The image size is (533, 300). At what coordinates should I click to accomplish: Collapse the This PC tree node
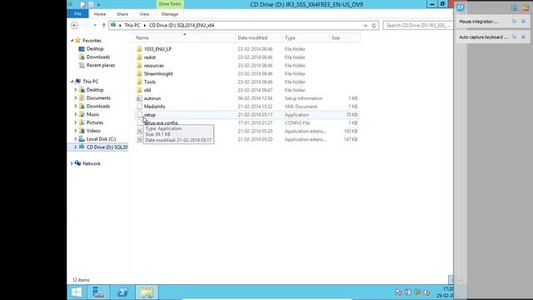(x=72, y=82)
